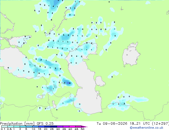
Task: Click the 30–35 mm purple legend swatch
Action: (x=60, y=127)
